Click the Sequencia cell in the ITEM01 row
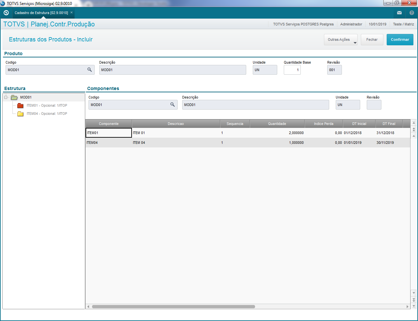The image size is (418, 321). (x=235, y=133)
